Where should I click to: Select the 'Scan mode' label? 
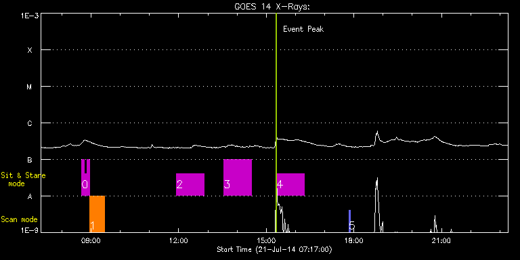pyautogui.click(x=19, y=219)
